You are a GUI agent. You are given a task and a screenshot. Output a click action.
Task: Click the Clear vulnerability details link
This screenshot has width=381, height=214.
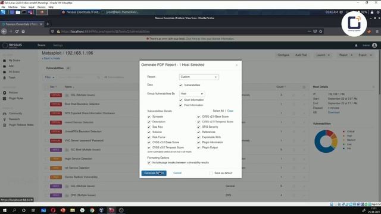230,111
